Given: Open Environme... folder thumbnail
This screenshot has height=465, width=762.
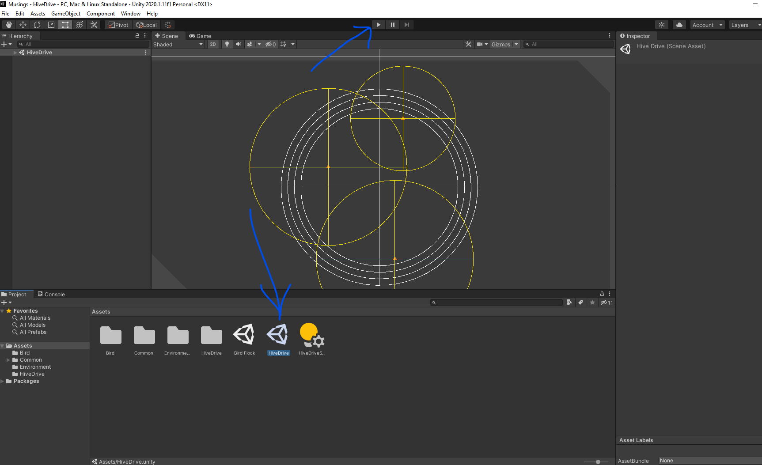Looking at the screenshot, I should pos(178,339).
